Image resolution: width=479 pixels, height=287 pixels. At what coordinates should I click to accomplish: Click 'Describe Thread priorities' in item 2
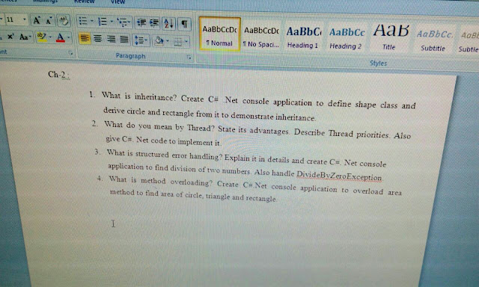point(341,134)
